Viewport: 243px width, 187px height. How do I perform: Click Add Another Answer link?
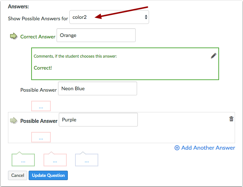205,148
